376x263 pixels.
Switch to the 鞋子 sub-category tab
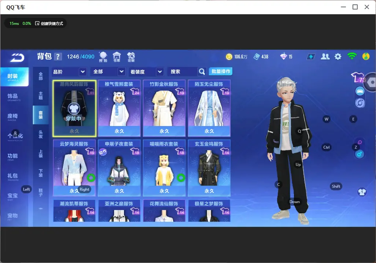(41, 192)
